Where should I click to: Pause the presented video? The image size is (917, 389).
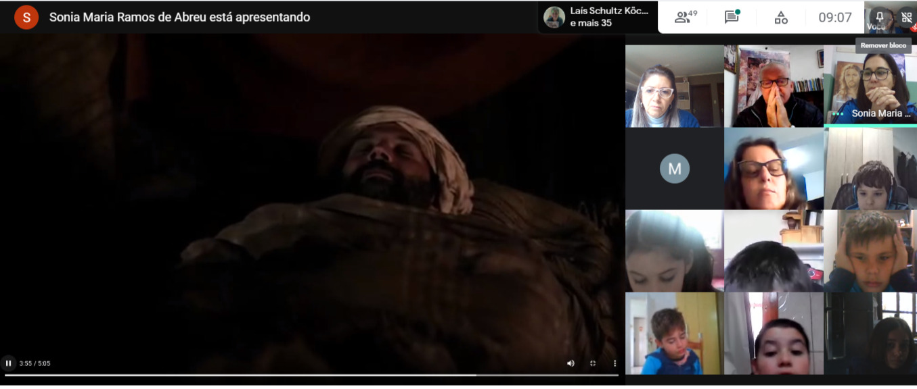click(9, 363)
